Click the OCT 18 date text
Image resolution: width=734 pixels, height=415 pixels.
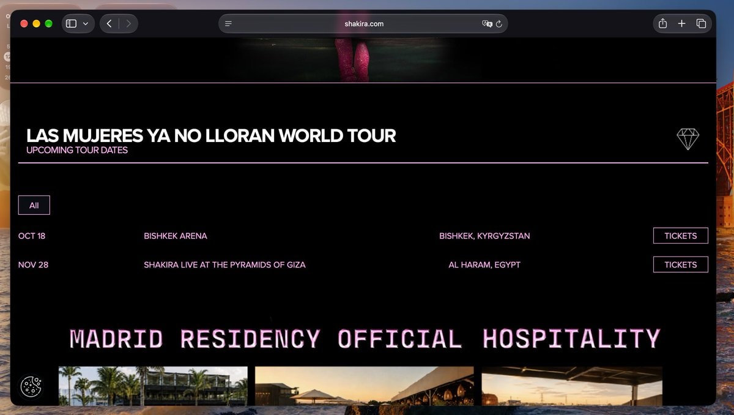click(32, 236)
